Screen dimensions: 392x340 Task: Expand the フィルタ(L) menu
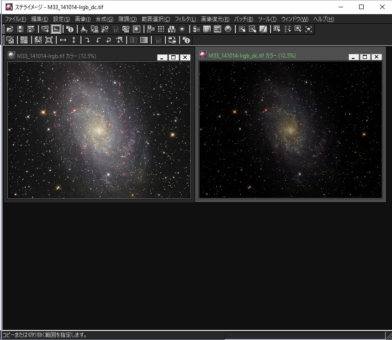[x=185, y=19]
